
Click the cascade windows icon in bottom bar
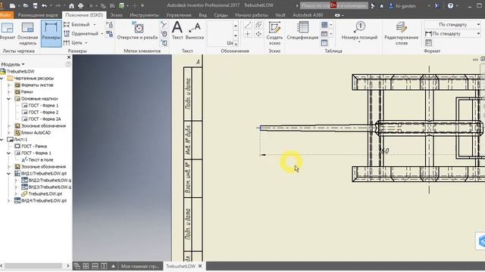pos(77,266)
